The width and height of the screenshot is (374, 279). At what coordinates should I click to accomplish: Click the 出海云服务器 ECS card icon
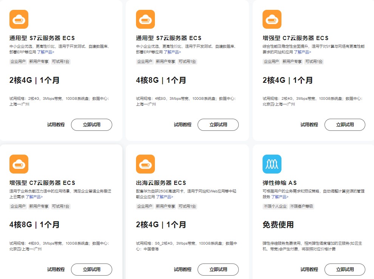145,164
